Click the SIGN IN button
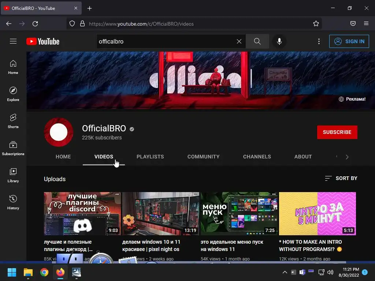Screen dimensions: 375x281 point(349,41)
